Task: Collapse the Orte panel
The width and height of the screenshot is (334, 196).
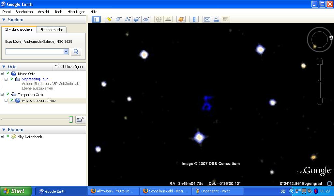Action: (x=4, y=67)
